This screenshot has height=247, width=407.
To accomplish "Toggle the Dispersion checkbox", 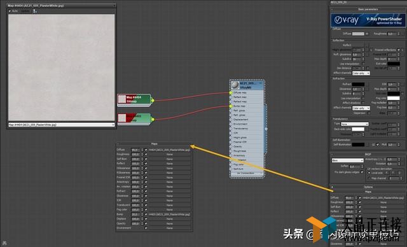I will point(369,113).
